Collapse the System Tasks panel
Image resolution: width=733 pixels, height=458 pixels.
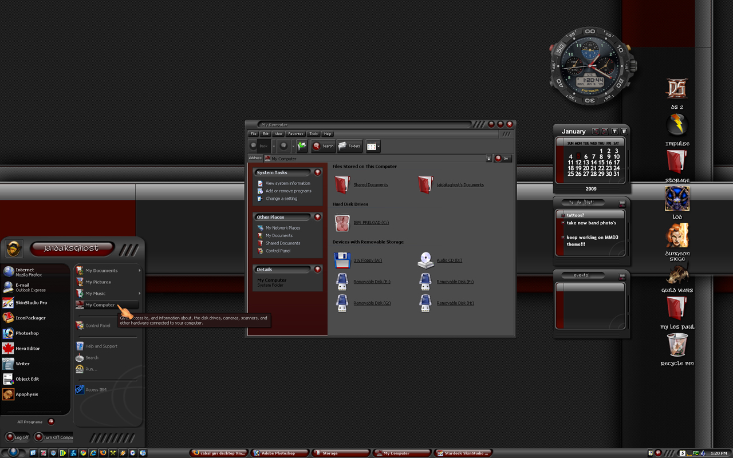(x=317, y=172)
